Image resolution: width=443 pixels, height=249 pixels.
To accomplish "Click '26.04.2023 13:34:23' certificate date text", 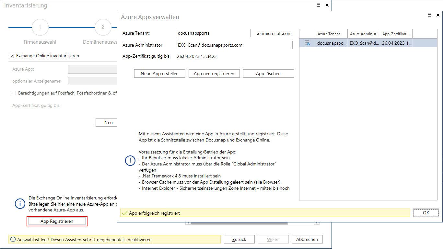I will point(197,56).
